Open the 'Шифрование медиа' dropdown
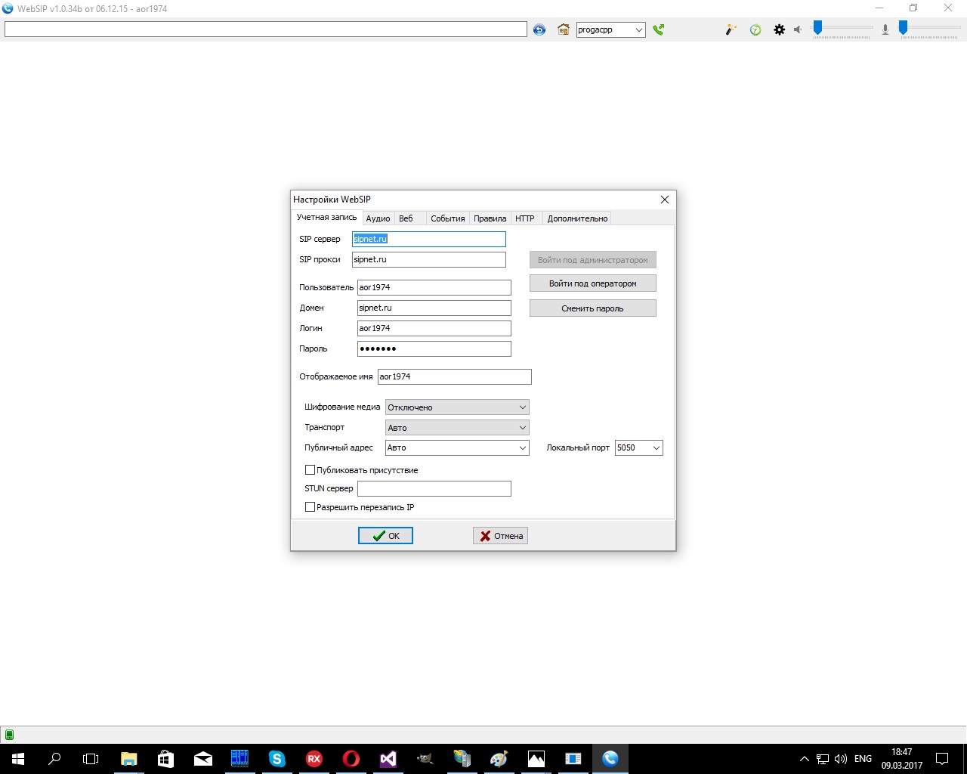Viewport: 967px width, 774px height. [x=457, y=407]
